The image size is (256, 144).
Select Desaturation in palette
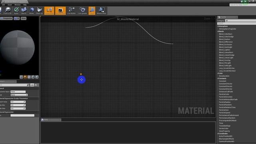tap(224, 76)
